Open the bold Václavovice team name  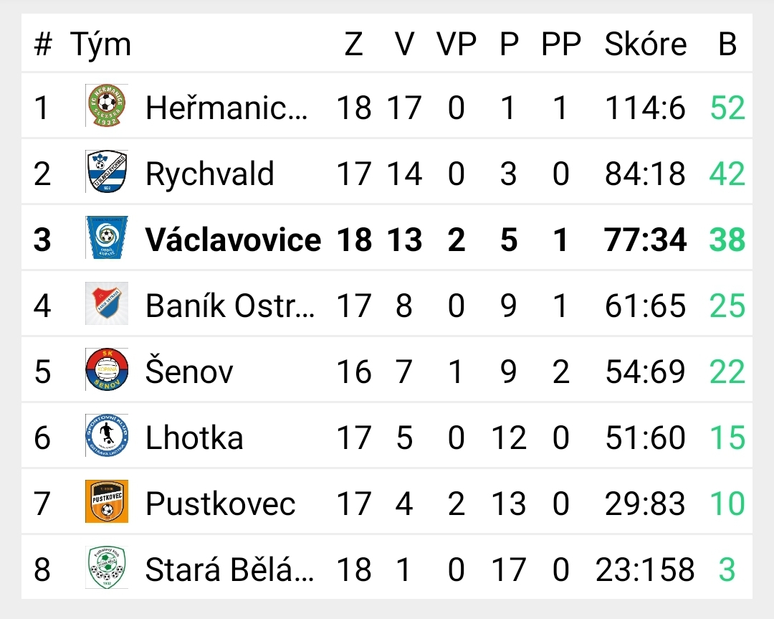pyautogui.click(x=233, y=240)
